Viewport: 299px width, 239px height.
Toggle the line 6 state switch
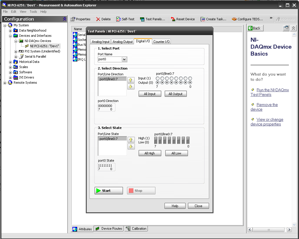pyautogui.click(x=160, y=140)
